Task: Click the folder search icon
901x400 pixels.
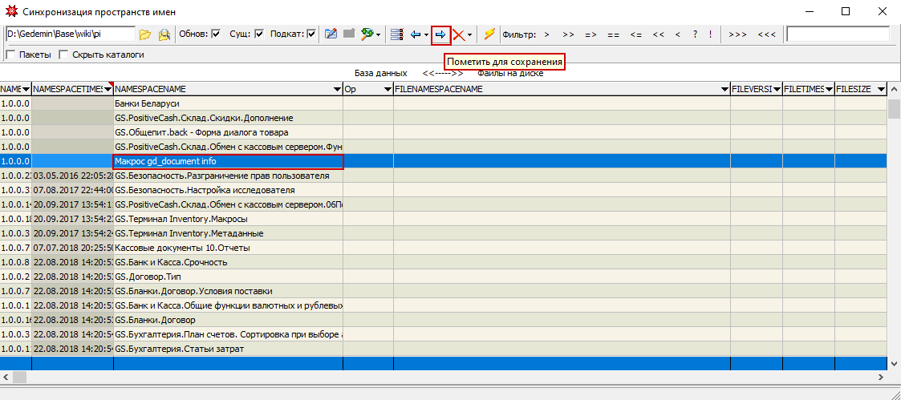Action: coord(164,34)
